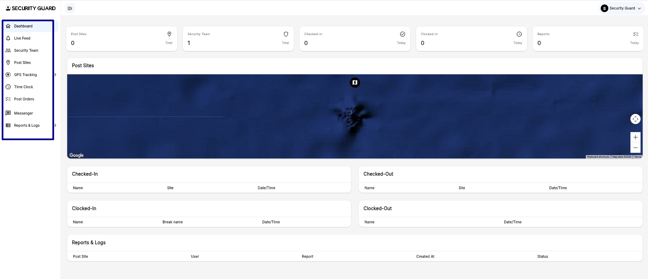
Task: Zoom in on the map
Action: 635,137
